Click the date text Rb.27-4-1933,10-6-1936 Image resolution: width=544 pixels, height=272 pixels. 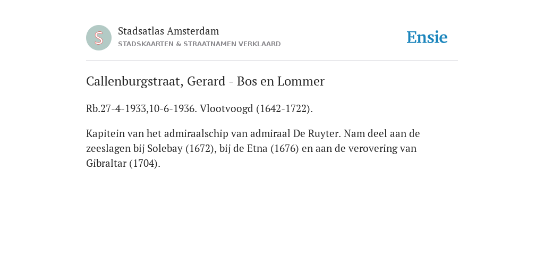[x=141, y=109]
